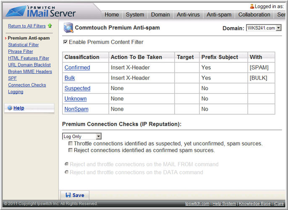Click Insert X-Header in Bulk row
The height and width of the screenshot is (210, 288).
coord(130,78)
